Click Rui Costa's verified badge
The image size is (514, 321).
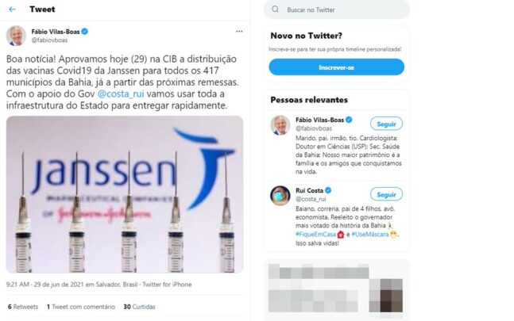[328, 190]
